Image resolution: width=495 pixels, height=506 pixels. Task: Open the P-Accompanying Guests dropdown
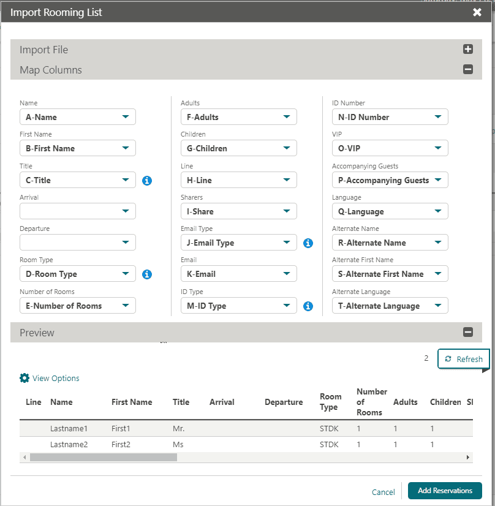point(390,179)
